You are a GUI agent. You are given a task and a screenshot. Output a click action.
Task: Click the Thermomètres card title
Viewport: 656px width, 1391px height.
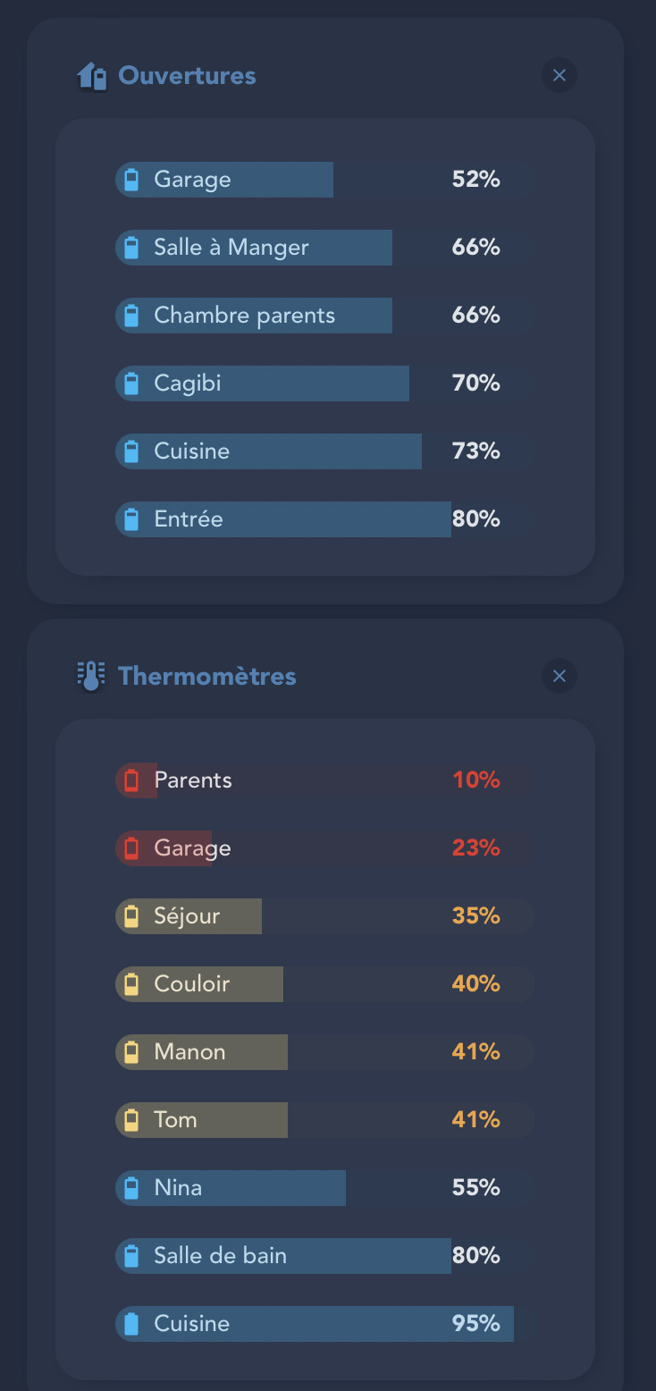click(207, 676)
